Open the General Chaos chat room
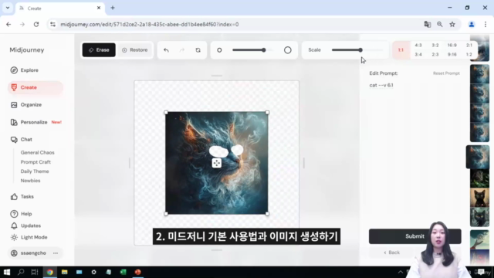Viewport: 494px width, 278px height. (x=38, y=153)
